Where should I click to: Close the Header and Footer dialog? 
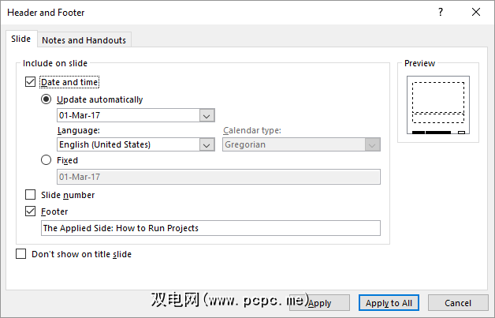click(475, 13)
